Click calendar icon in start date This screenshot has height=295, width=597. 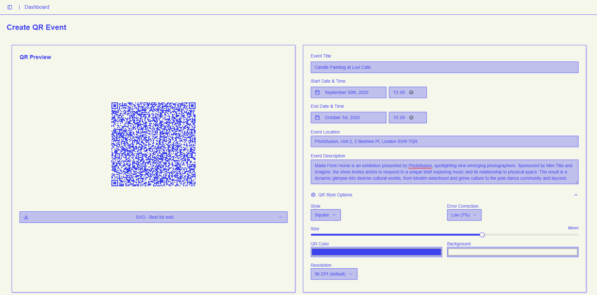coord(317,92)
